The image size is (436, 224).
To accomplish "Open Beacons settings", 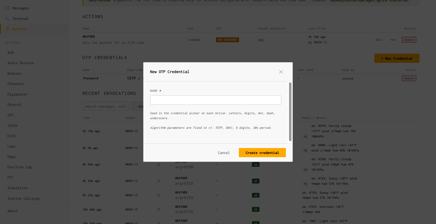I will [15, 73].
